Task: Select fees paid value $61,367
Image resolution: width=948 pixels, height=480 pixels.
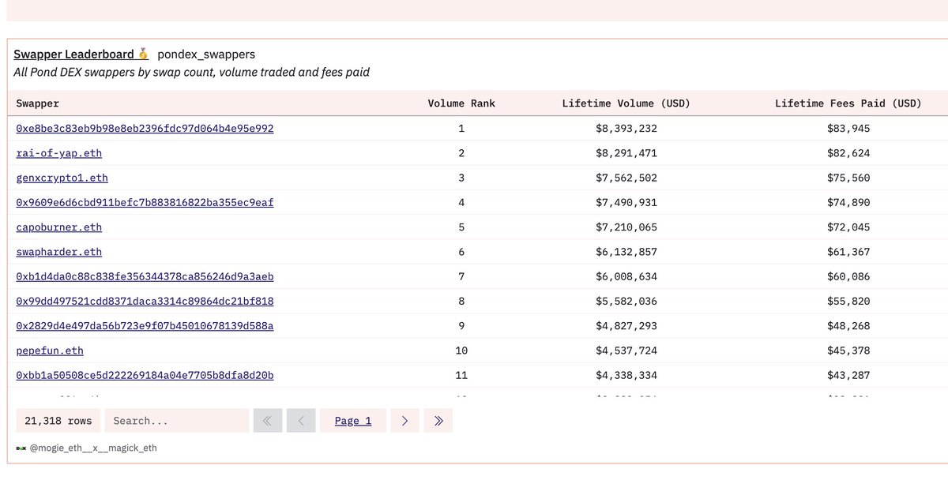Action: tap(848, 252)
